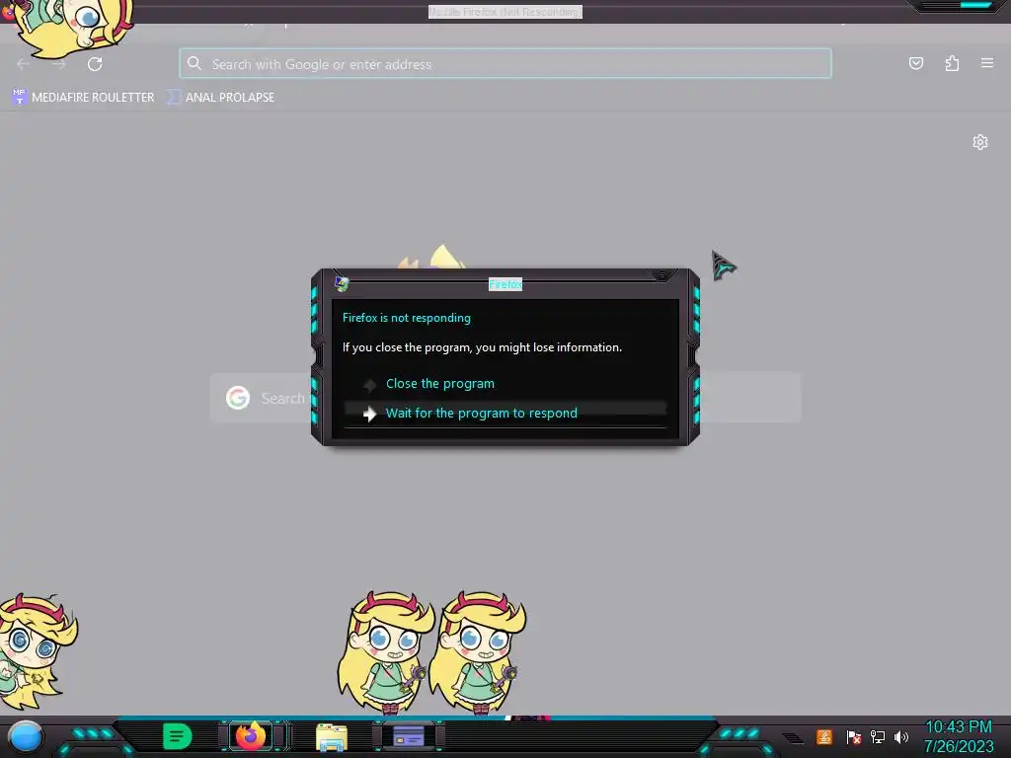Open the Save to Pocket icon
This screenshot has height=758, width=1011.
tap(915, 63)
